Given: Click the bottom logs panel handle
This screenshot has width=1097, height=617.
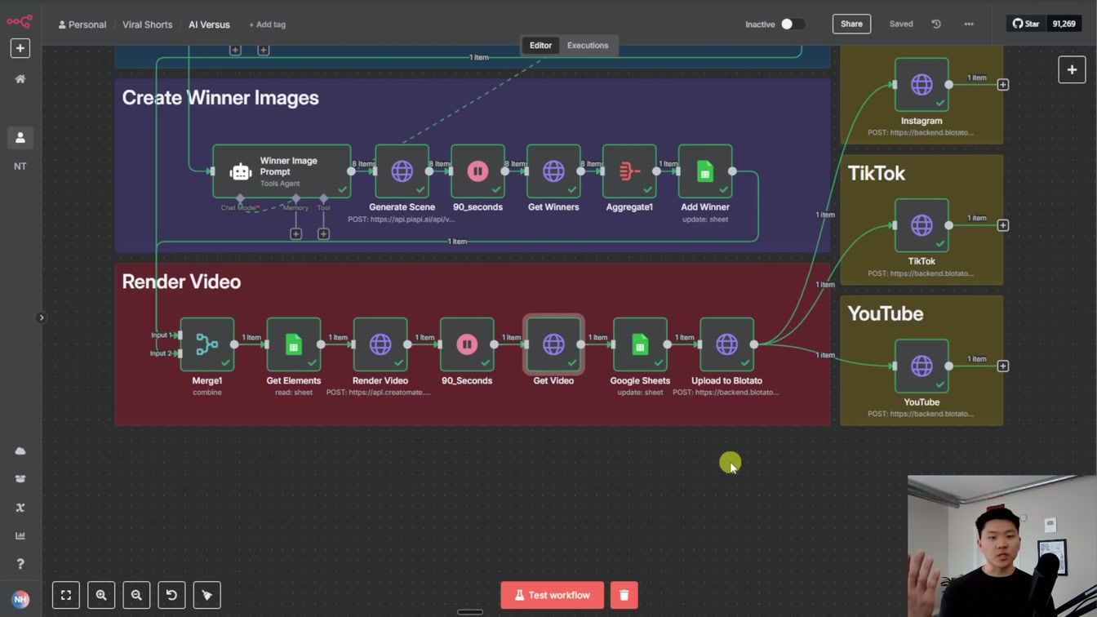Looking at the screenshot, I should pos(470,612).
